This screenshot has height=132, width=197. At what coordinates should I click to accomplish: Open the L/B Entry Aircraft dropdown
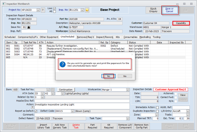188,111
